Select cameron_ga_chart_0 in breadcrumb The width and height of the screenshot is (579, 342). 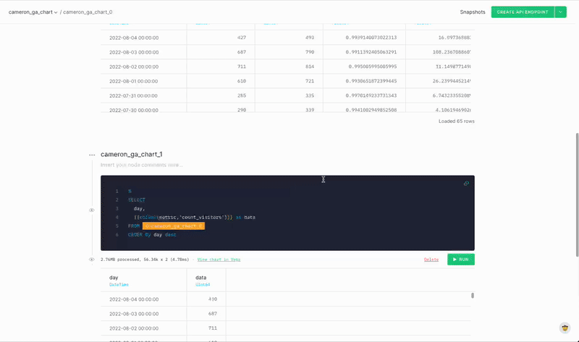pyautogui.click(x=88, y=12)
